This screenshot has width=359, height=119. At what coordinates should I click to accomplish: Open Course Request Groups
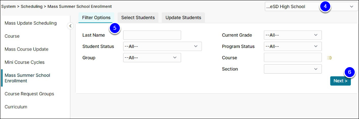point(29,94)
